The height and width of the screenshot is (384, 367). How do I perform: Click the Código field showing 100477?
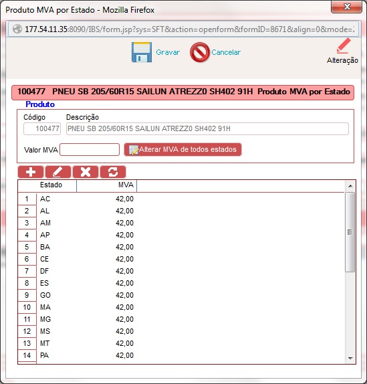coord(42,129)
